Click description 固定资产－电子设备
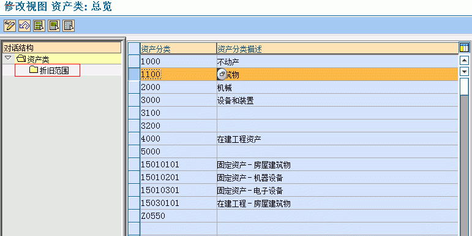The image size is (472, 236). point(337,190)
